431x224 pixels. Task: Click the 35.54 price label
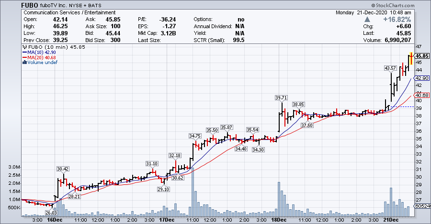(252, 130)
